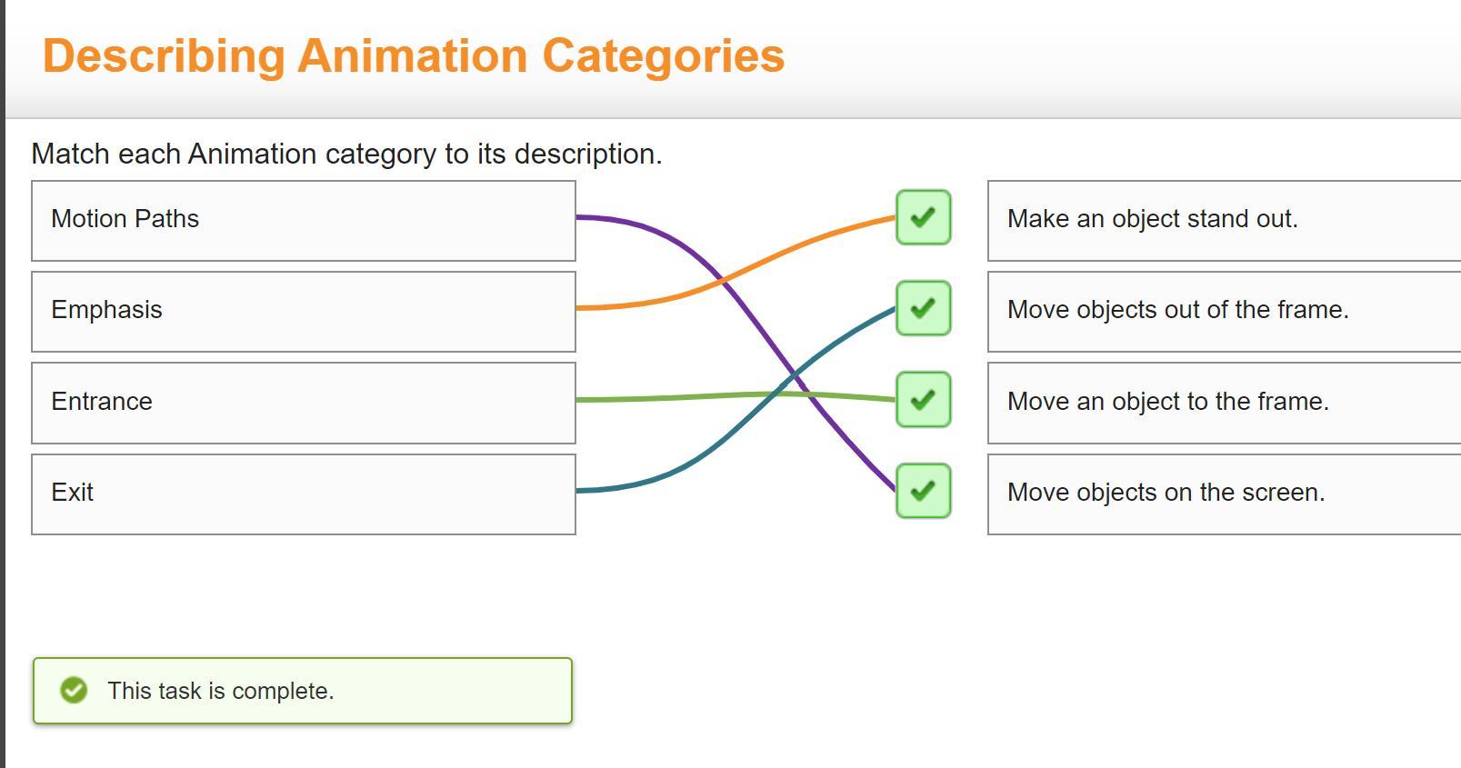Image resolution: width=1461 pixels, height=768 pixels.
Task: Select the Motion Paths category box
Action: coord(304,221)
